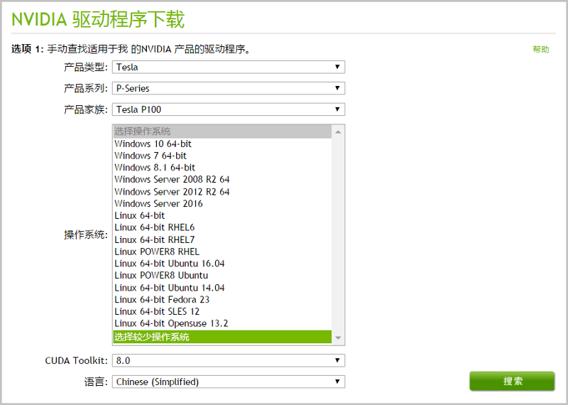Screen dimensions: 568x405
Task: Pick Linux POWER8 RHEL option
Action: (x=222, y=252)
